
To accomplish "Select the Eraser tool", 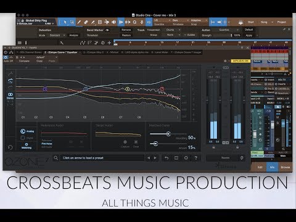I will point(86,22).
